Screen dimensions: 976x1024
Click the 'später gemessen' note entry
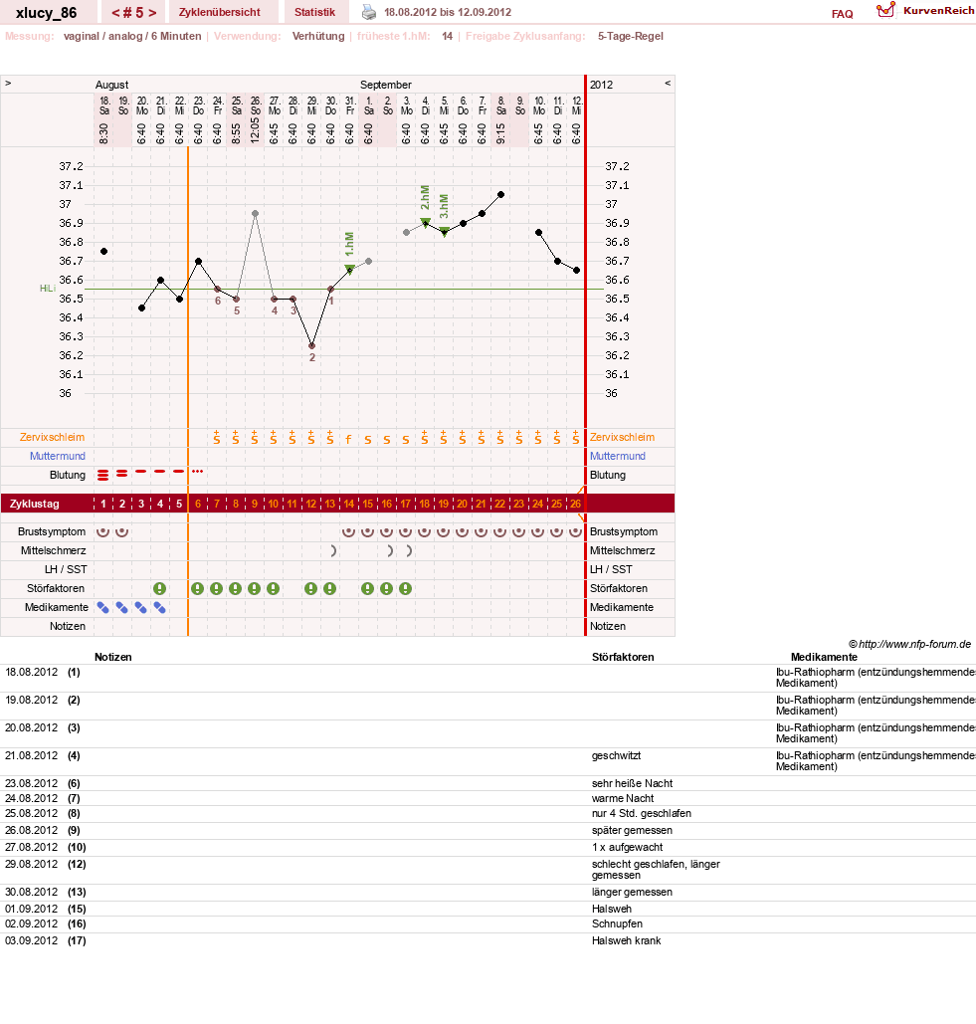coord(632,830)
